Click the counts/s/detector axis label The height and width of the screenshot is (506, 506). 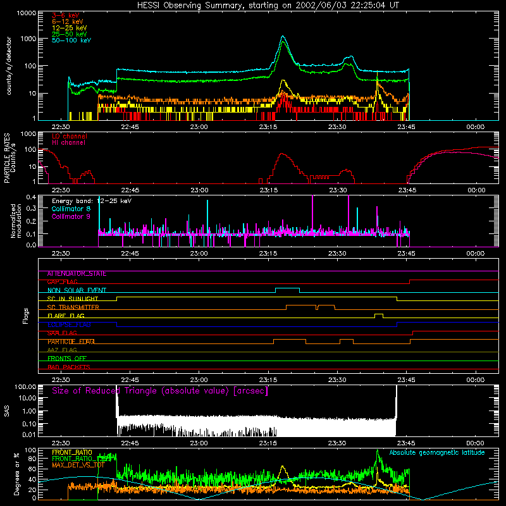pyautogui.click(x=9, y=66)
